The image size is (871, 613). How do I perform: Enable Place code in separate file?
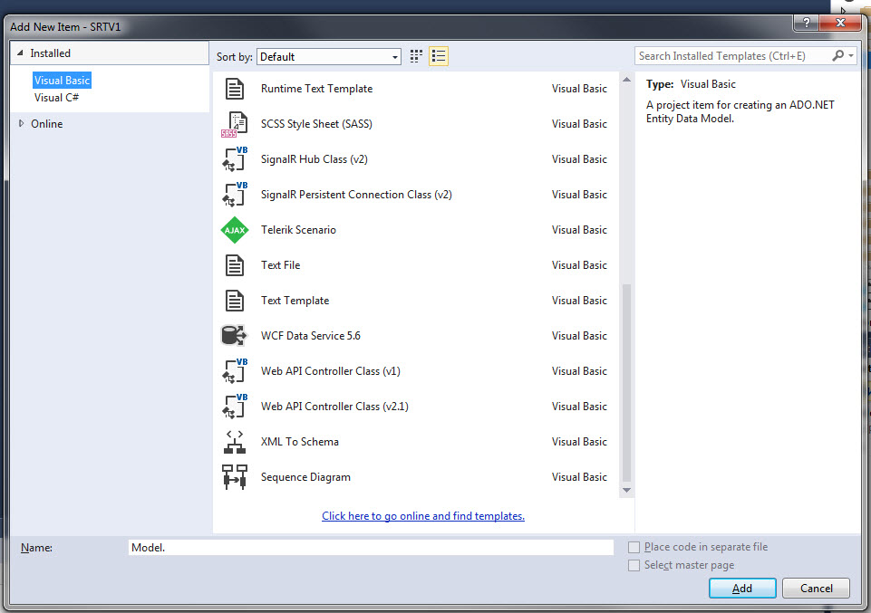[x=634, y=548]
